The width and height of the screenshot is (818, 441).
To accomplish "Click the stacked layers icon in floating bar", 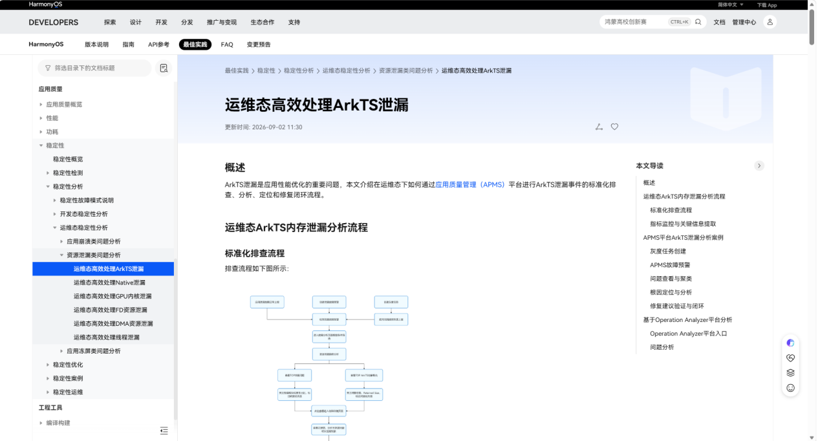I will click(790, 372).
